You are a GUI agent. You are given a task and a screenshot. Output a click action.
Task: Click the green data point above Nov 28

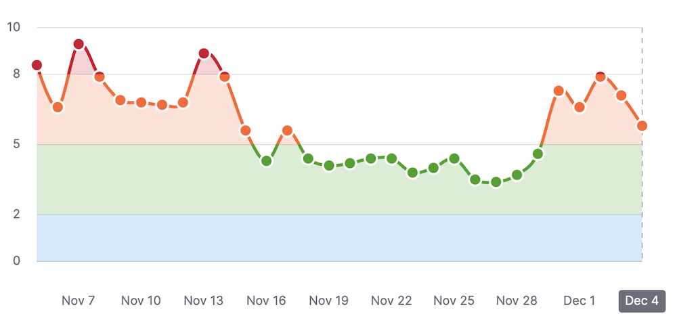point(517,175)
